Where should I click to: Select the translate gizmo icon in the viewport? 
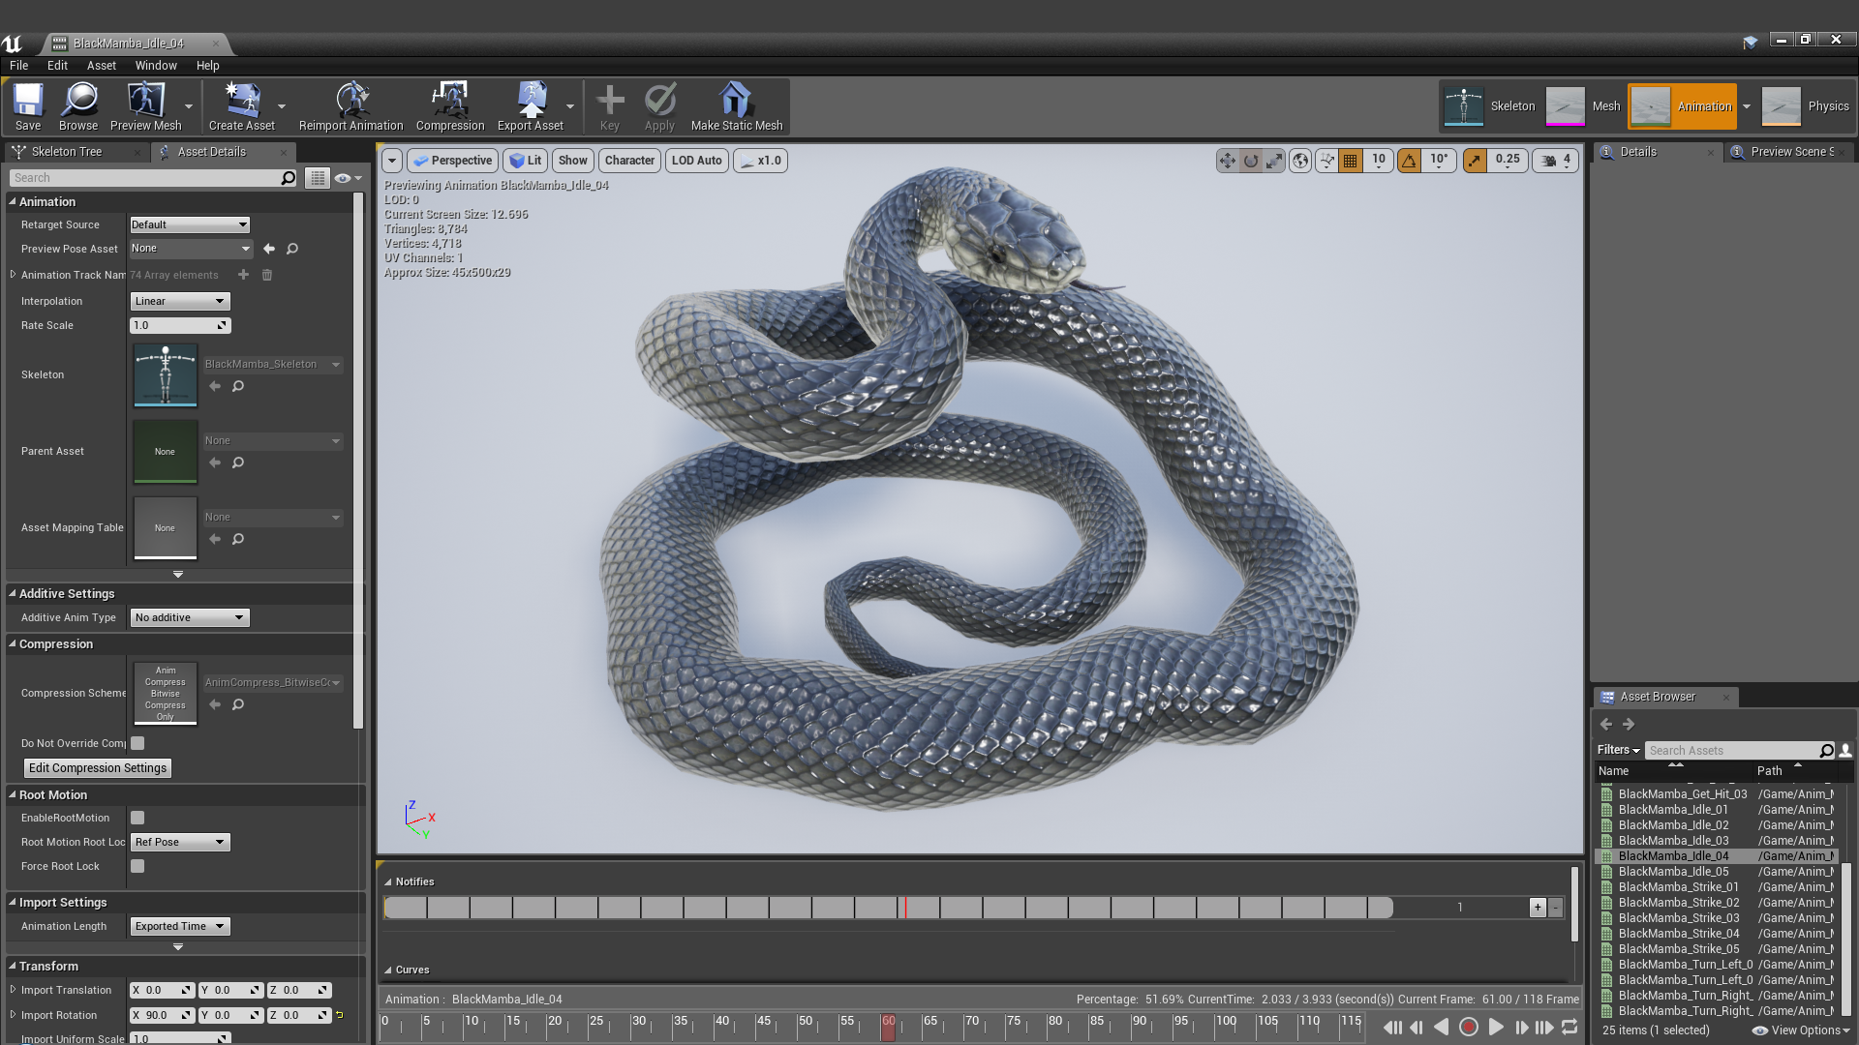click(1227, 161)
